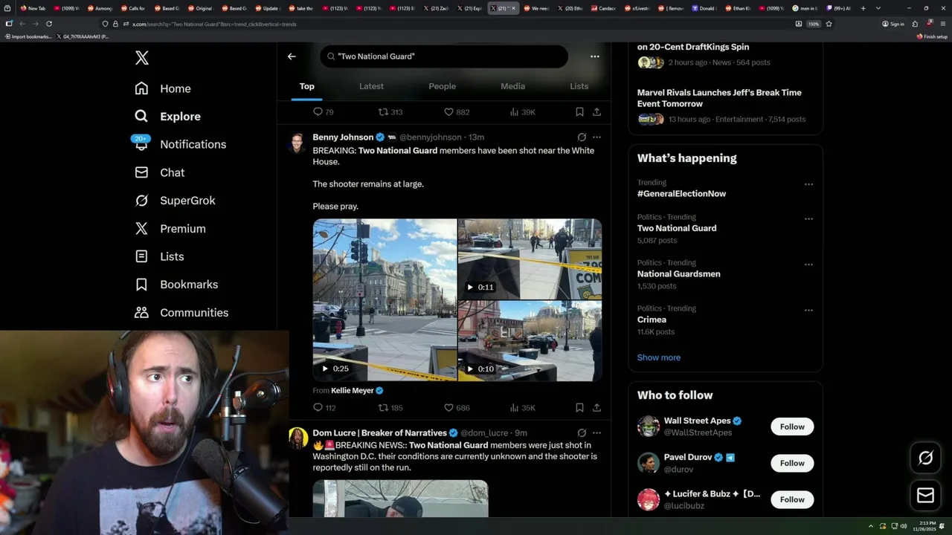
Task: Open floating Grok button
Action: click(x=925, y=458)
